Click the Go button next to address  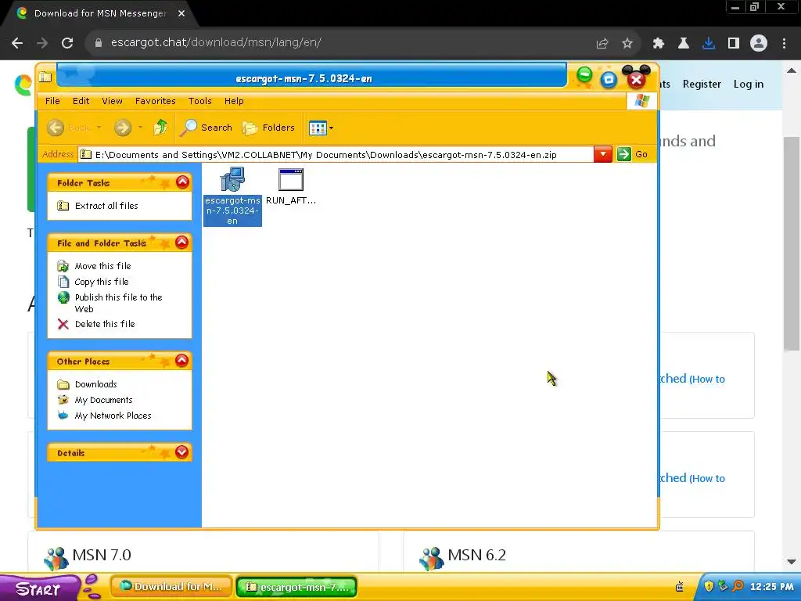point(632,154)
